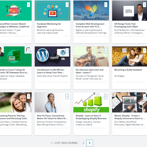This screenshot has width=147, height=147.
Task: Click the WordPress logo thumbnail
Action: (x=52, y=56)
